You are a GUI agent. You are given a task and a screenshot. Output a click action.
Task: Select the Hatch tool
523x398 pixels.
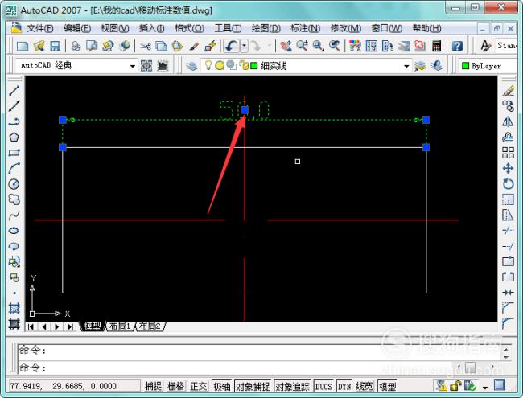(14, 308)
